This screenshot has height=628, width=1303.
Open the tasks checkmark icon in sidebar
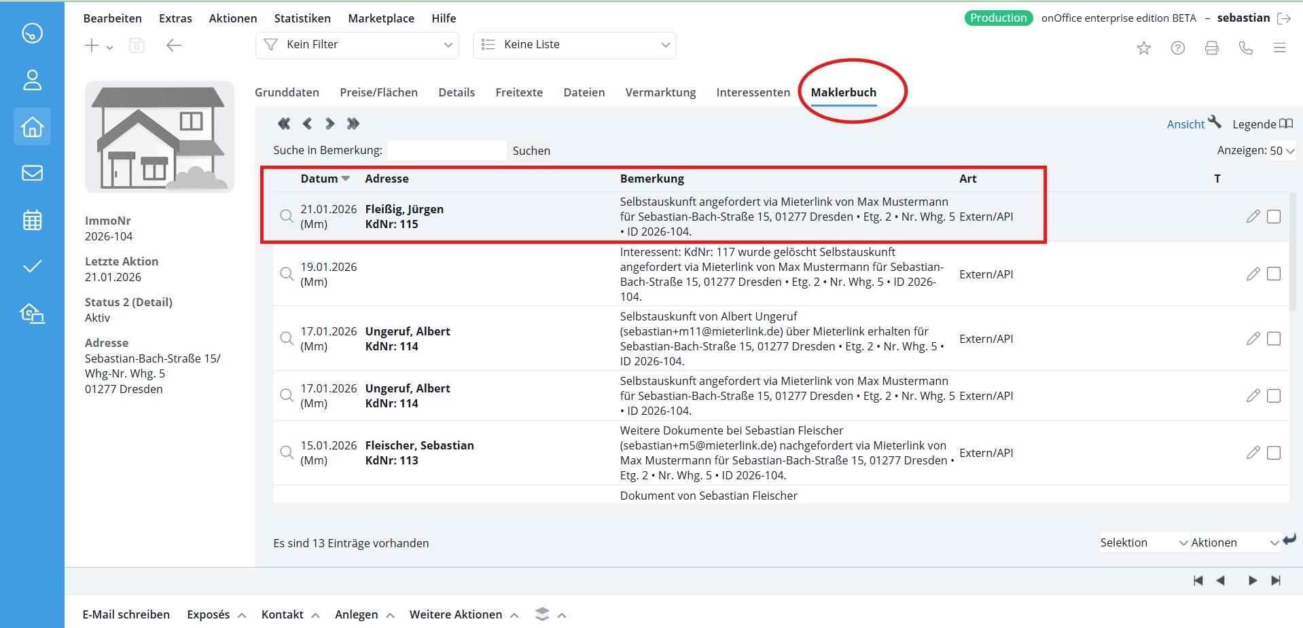(x=32, y=266)
